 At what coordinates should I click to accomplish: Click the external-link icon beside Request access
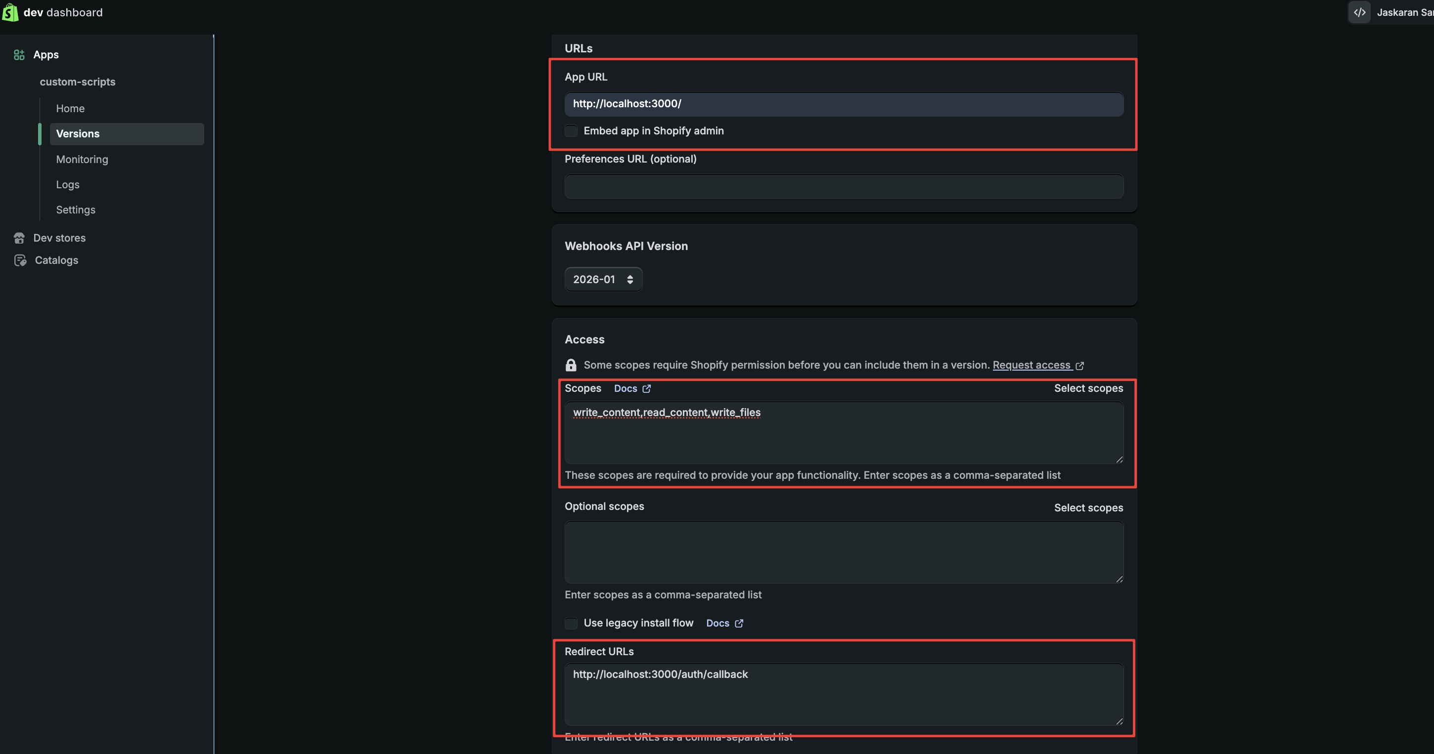tap(1080, 365)
